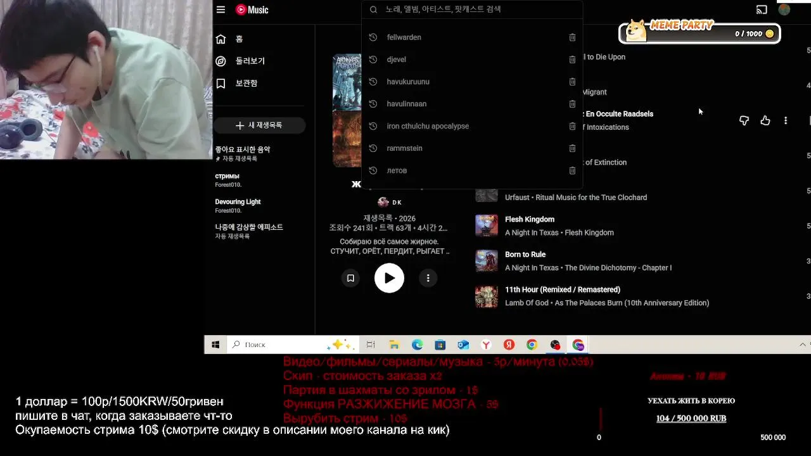The height and width of the screenshot is (456, 811).
Task: Open the DK playlist author channel
Action: point(390,202)
